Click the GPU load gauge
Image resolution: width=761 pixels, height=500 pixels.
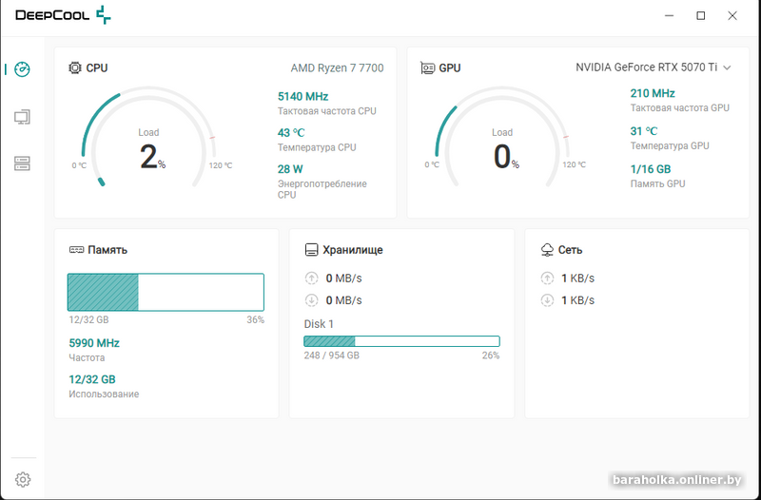point(502,137)
